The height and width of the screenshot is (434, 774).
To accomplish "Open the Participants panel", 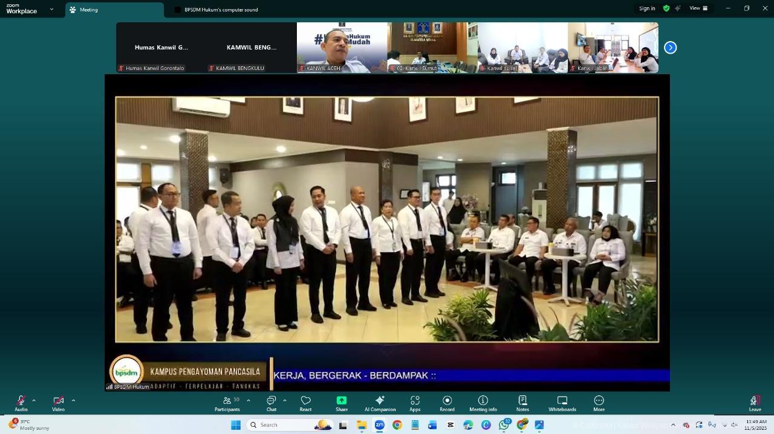I will pyautogui.click(x=227, y=403).
